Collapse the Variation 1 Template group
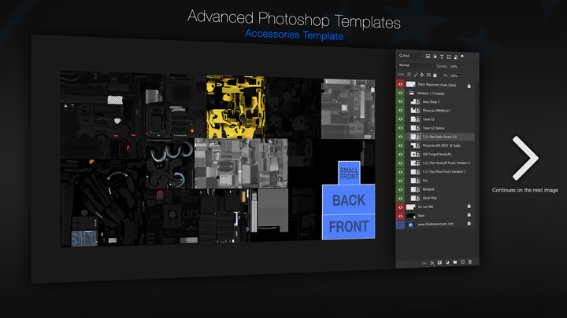Viewport: 567px width, 318px height. point(407,93)
